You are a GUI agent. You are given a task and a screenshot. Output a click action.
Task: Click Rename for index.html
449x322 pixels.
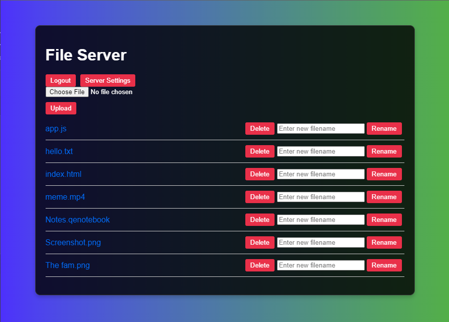384,174
